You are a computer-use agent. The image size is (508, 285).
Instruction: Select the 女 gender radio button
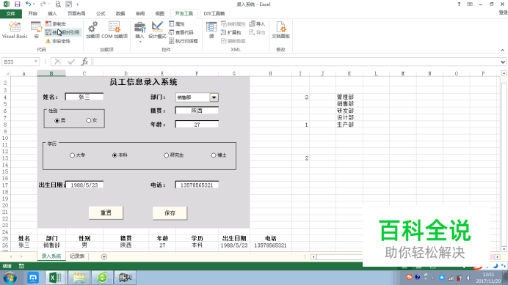click(x=91, y=120)
